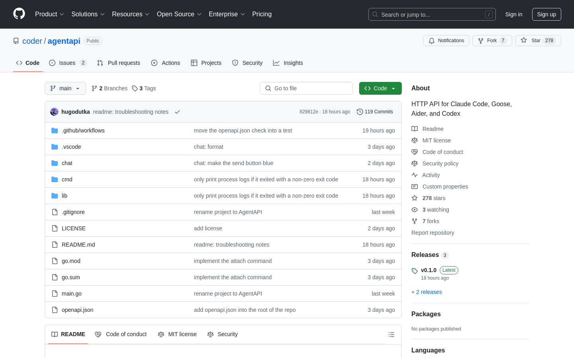Click the heart icon beside Code of conduct

pyautogui.click(x=415, y=152)
